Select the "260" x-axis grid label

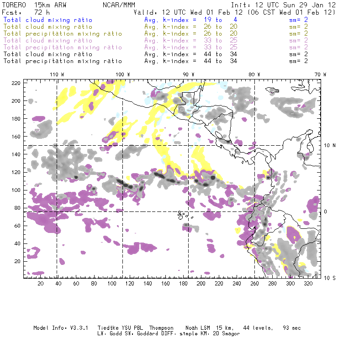click(254, 284)
